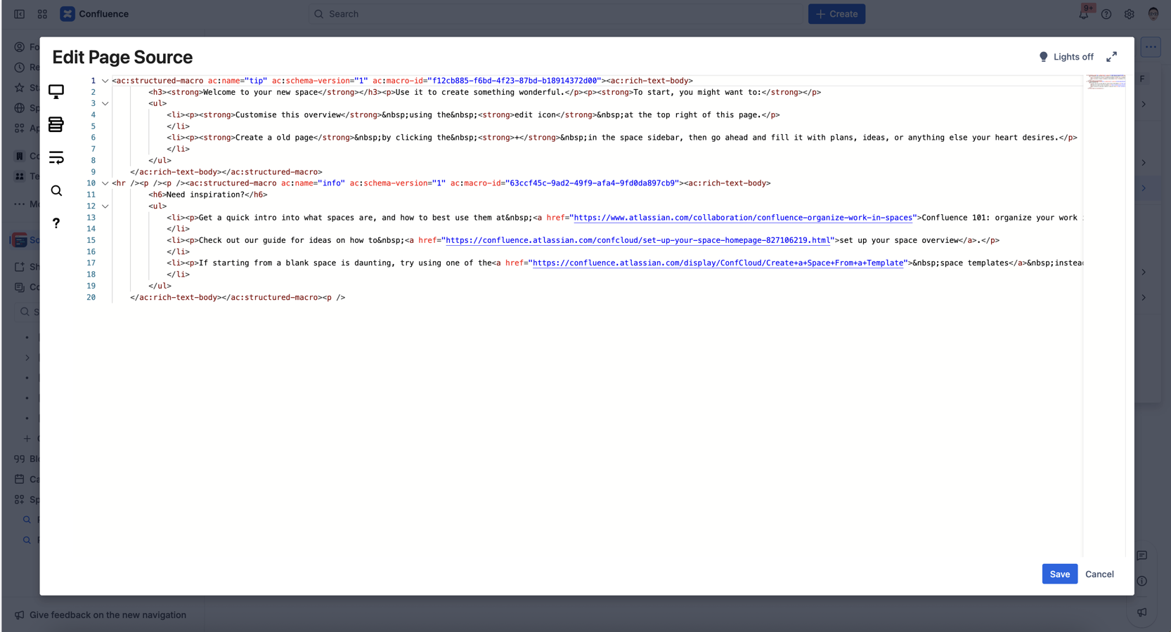Screen dimensions: 1171x632
Task: Click the macro-id value starting f12cb885
Action: (515, 81)
